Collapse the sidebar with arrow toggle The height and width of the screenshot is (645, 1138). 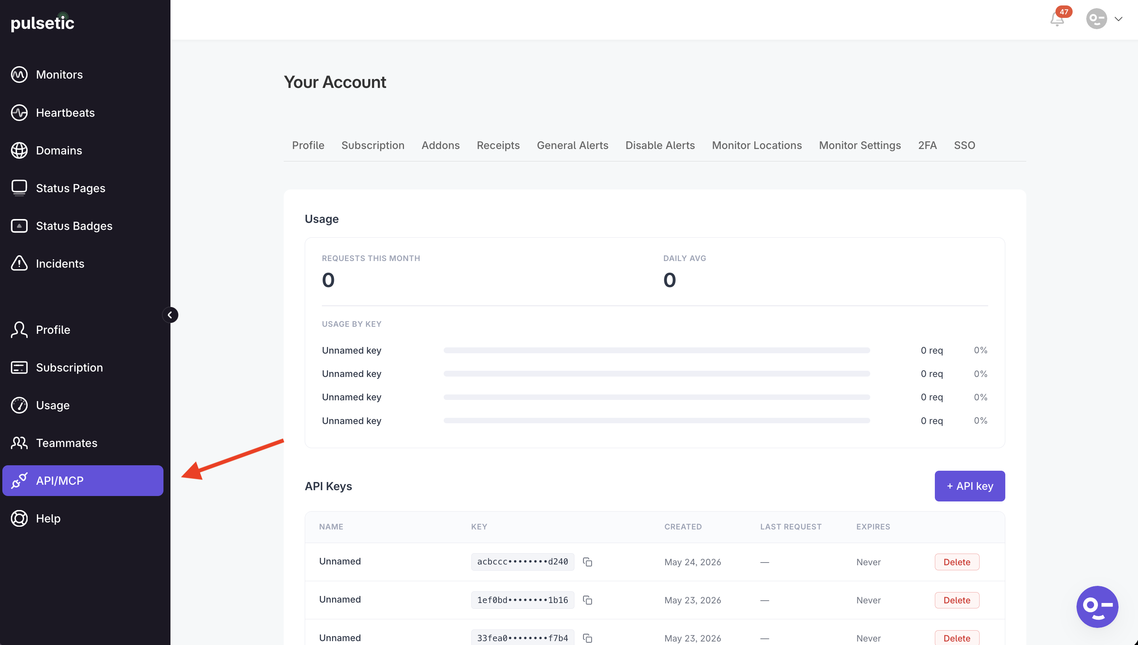point(170,315)
